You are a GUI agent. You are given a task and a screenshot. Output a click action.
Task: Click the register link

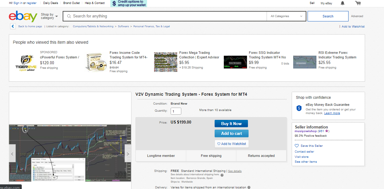tap(31, 3)
